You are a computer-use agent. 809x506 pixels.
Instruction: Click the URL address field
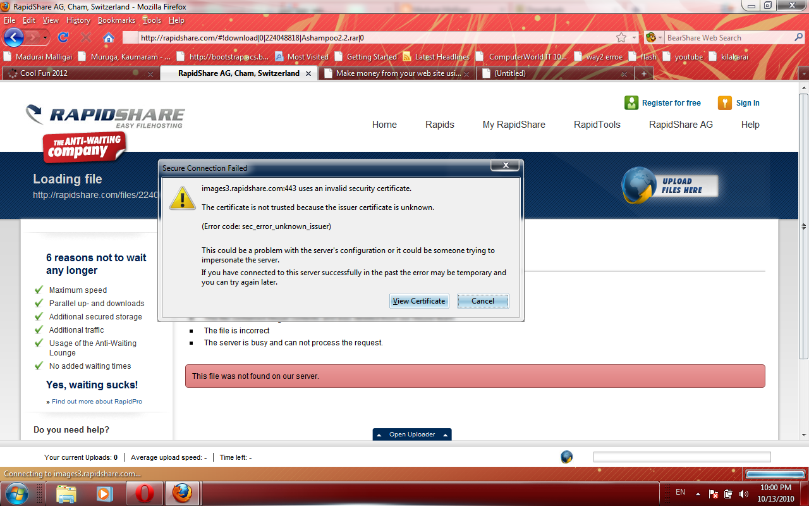pos(376,38)
